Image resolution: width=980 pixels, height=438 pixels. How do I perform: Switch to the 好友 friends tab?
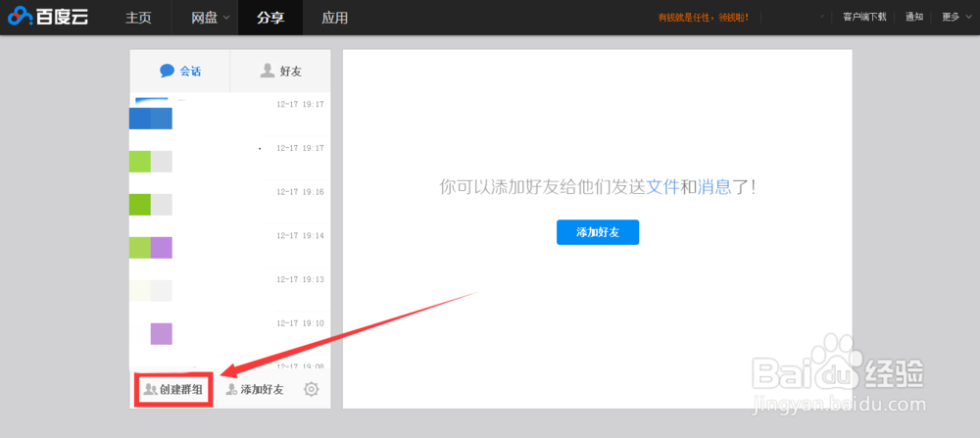click(280, 71)
